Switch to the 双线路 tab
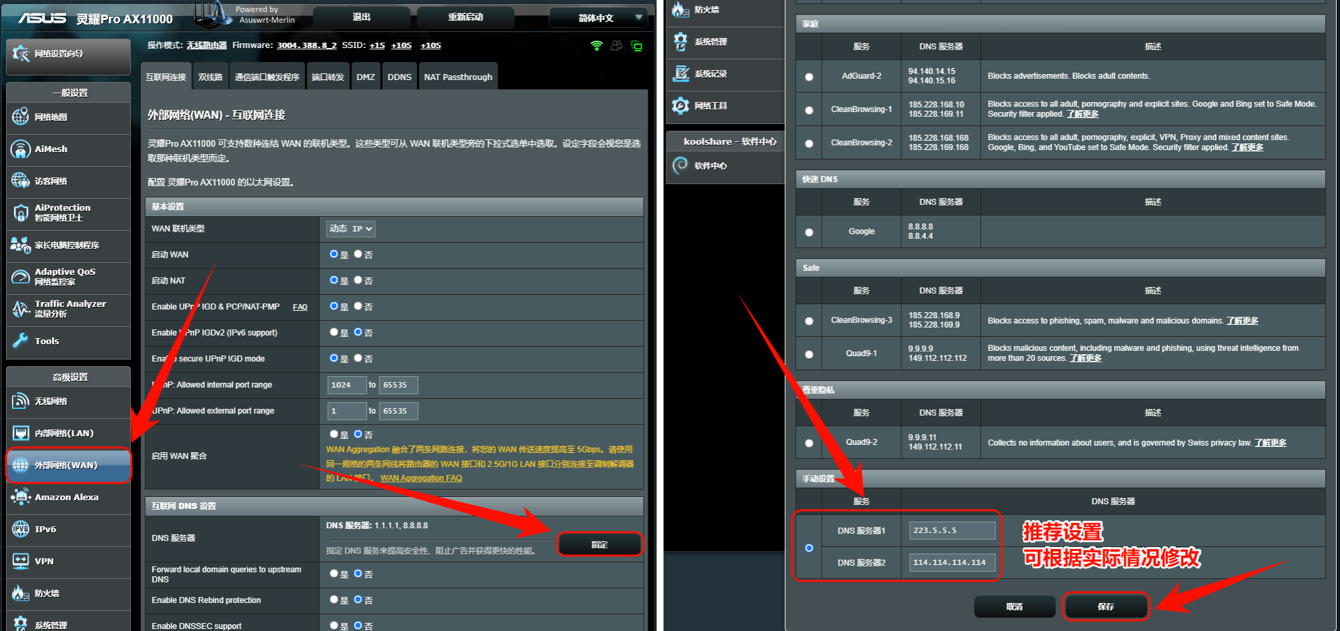This screenshot has width=1340, height=631. (x=210, y=77)
